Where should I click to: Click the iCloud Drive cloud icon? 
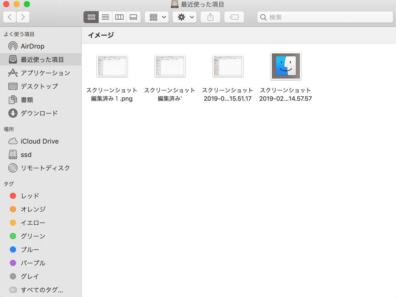tap(13, 141)
